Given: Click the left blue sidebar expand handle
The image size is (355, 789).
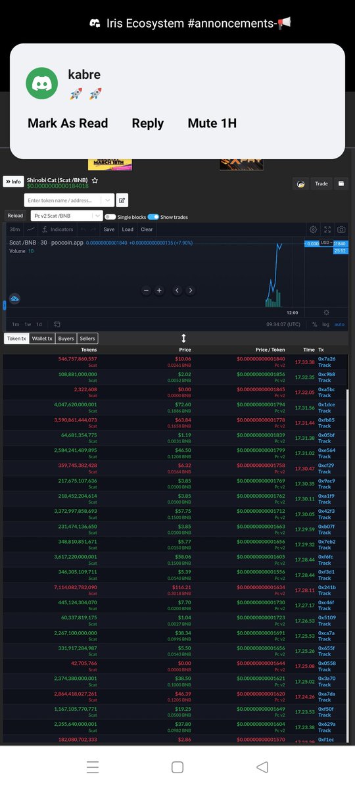Looking at the screenshot, I should coord(4,305).
